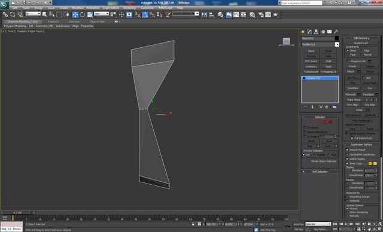Toggle Isoline Display checkbox
This screenshot has width=383, height=232.
pos(347,159)
